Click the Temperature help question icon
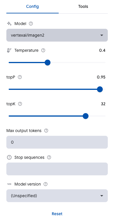 [x=43, y=51]
